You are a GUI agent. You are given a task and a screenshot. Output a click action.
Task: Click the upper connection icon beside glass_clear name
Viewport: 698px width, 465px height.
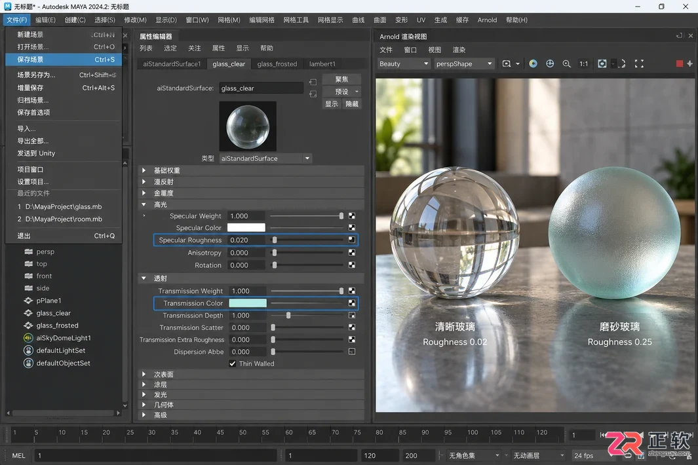pyautogui.click(x=313, y=82)
